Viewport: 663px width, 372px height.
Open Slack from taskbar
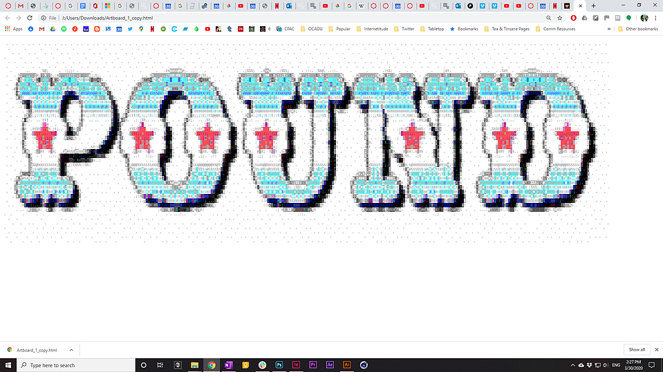tap(262, 365)
